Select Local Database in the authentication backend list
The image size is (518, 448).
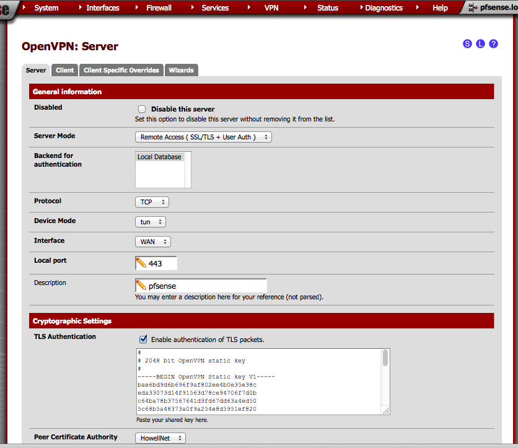tap(160, 157)
